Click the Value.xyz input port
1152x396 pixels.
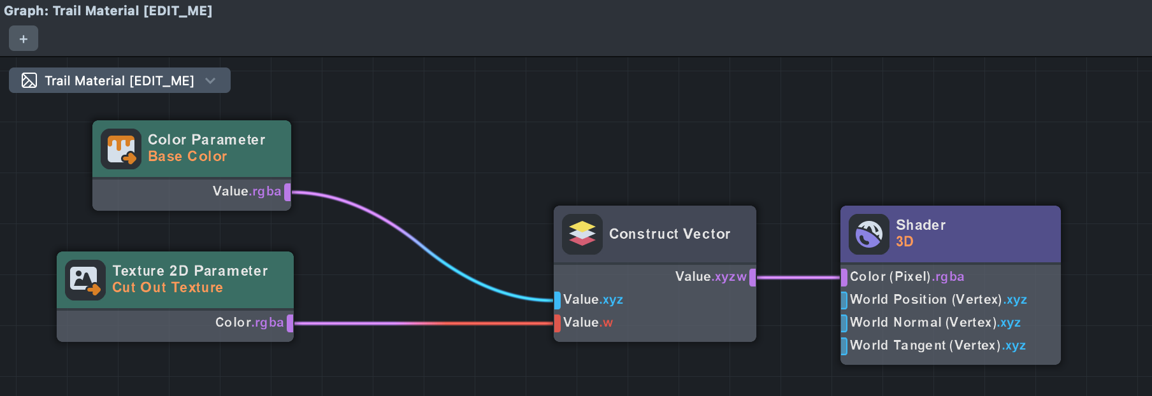tap(558, 300)
